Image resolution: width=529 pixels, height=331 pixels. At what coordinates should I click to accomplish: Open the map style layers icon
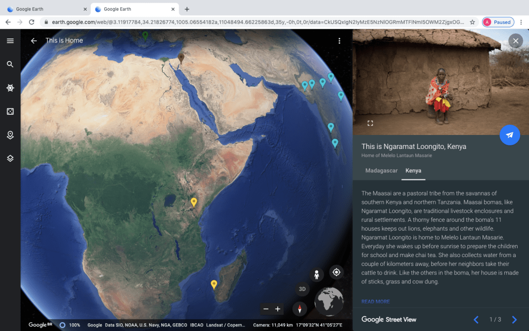click(x=10, y=158)
